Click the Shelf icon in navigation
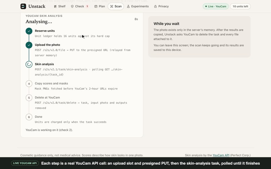 [x=55, y=6]
